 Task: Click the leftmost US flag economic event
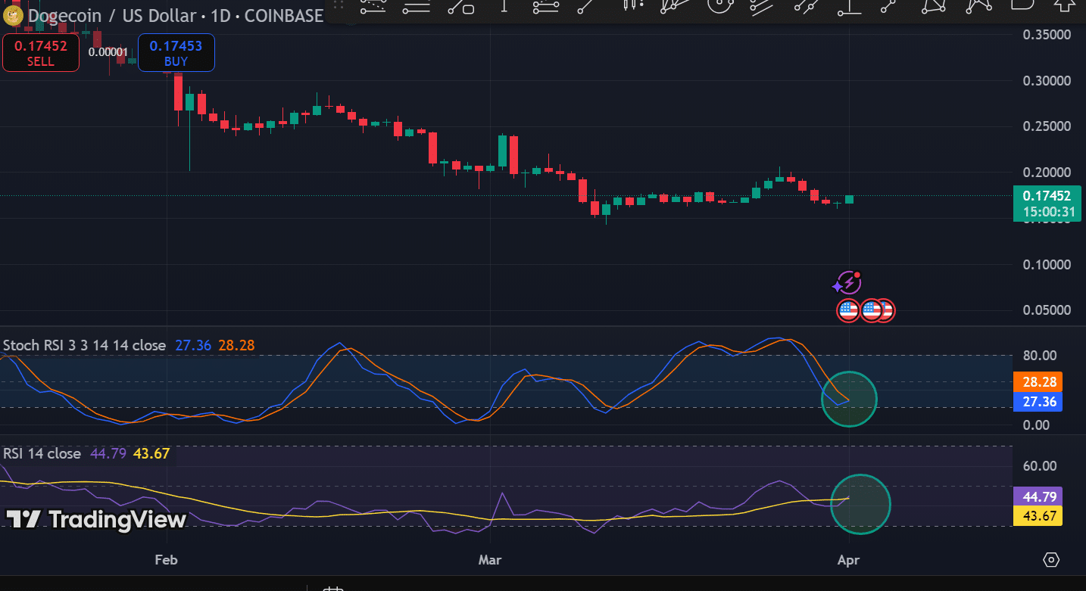848,310
